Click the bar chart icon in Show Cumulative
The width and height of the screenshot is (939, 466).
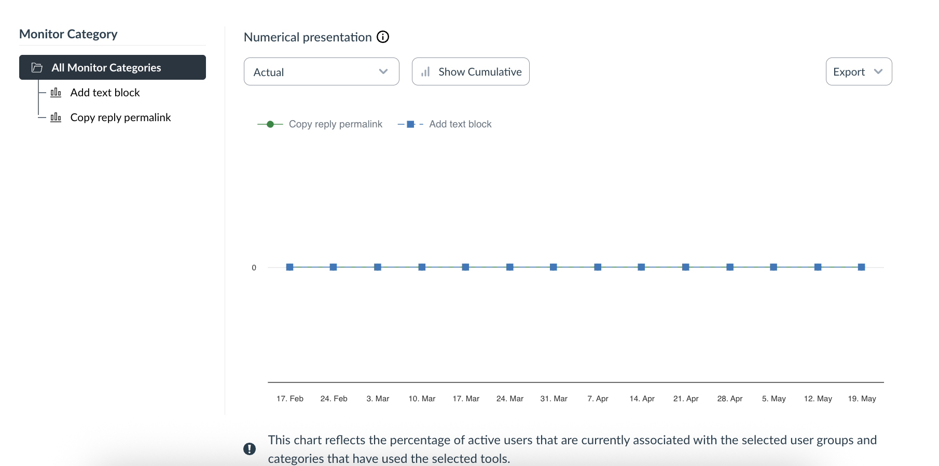click(x=425, y=72)
